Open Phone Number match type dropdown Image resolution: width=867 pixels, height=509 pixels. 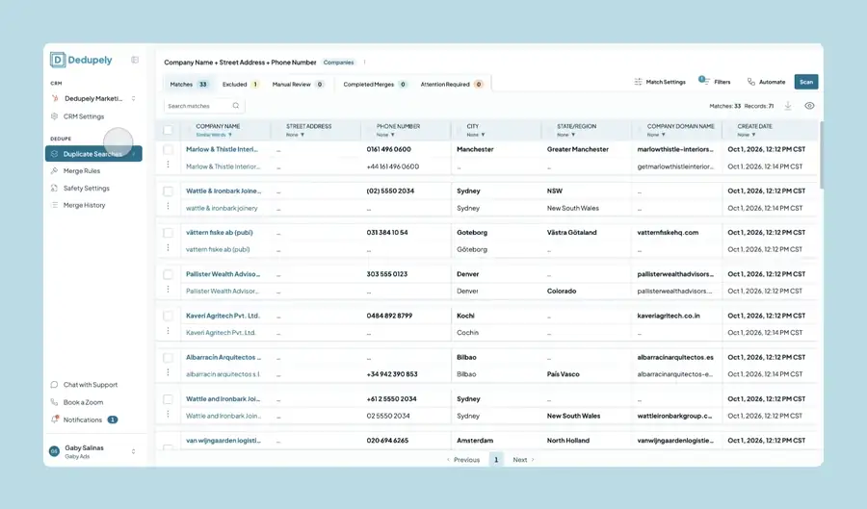coord(385,135)
